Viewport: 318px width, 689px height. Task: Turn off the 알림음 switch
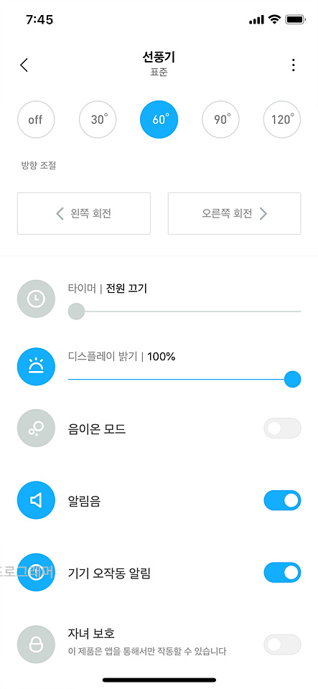point(282,500)
